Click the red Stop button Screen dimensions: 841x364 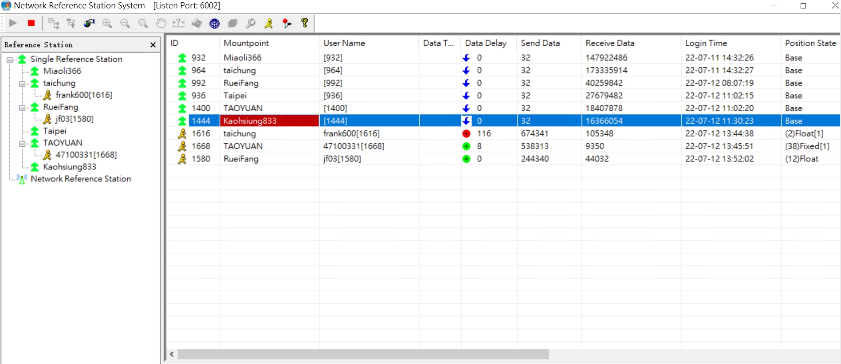click(31, 23)
